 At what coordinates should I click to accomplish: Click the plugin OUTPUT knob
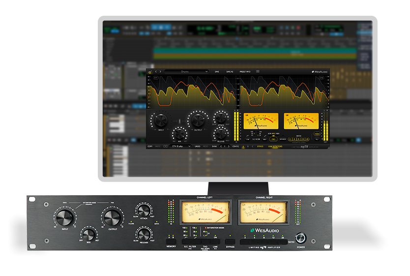(198, 120)
